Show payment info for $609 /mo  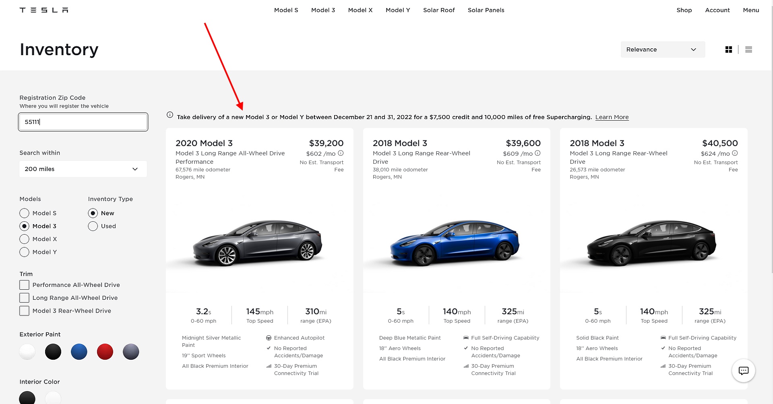point(537,153)
